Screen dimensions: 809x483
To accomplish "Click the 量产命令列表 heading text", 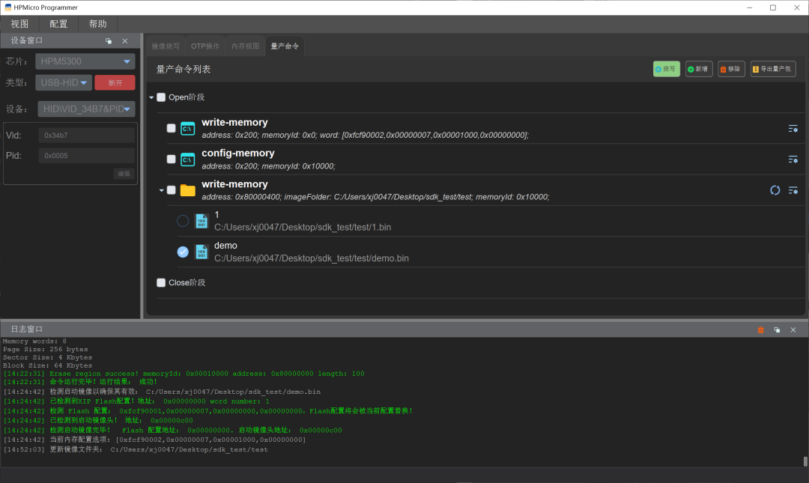I will pos(184,69).
